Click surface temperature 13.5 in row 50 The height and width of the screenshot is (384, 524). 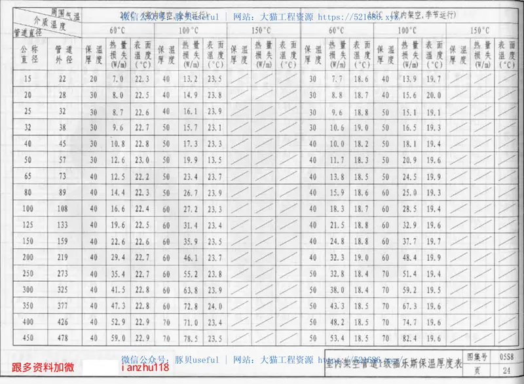[215, 160]
